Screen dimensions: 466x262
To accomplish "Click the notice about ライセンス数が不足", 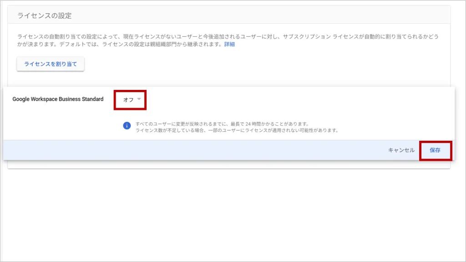I will (x=237, y=130).
